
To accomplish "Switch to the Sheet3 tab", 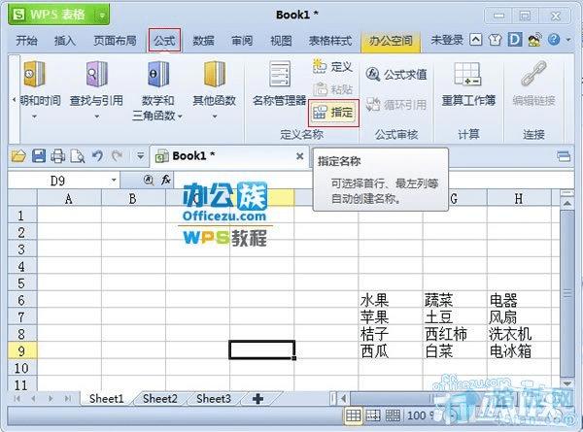I will click(214, 399).
